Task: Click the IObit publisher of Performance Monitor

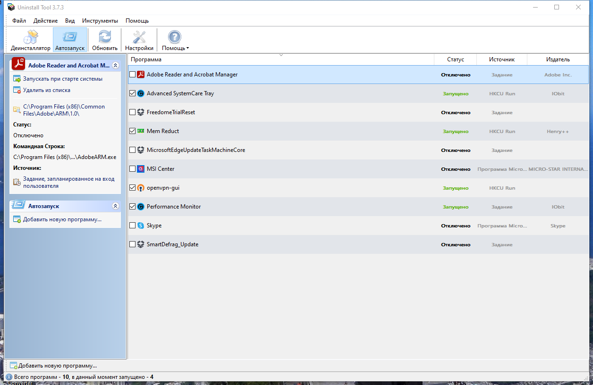Action: pos(558,207)
